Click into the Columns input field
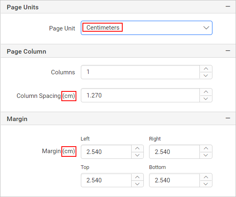The height and width of the screenshot is (197, 236). coord(140,72)
